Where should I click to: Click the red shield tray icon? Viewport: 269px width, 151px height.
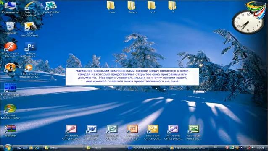coord(227,148)
